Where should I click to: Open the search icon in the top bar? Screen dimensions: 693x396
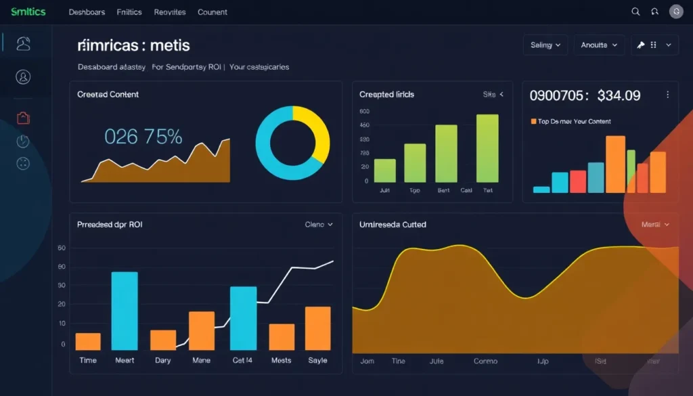(x=635, y=12)
